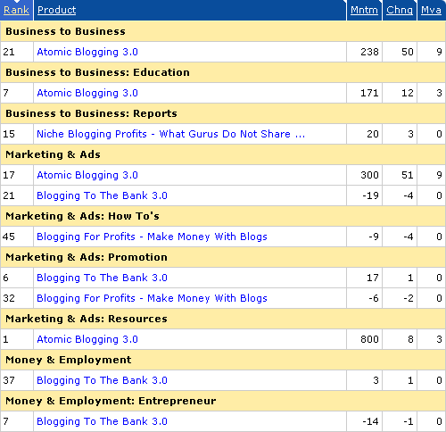Viewport: 446px width, 432px height.
Task: Click the momentum value 800 cell
Action: click(364, 339)
